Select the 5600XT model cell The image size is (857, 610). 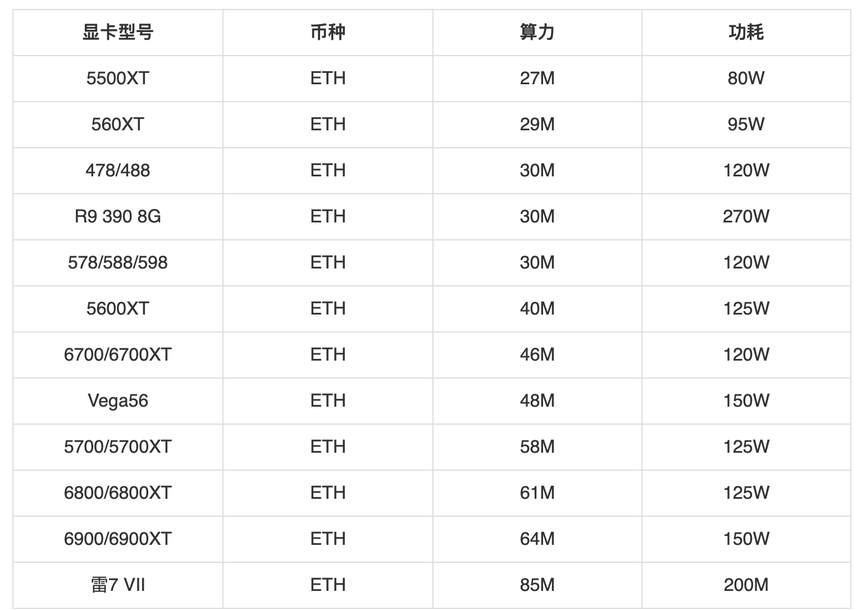[118, 309]
